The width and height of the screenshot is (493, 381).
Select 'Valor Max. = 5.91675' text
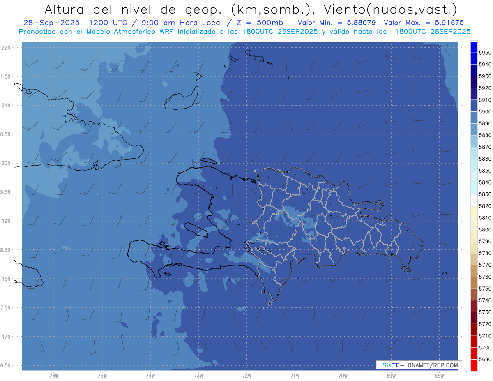click(424, 23)
